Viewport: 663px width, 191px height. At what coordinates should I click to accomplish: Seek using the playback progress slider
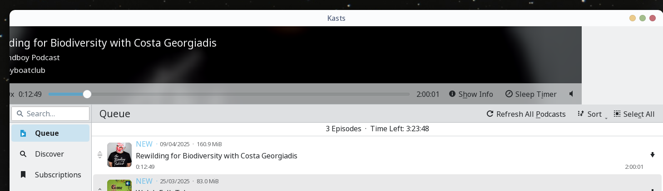pos(229,94)
